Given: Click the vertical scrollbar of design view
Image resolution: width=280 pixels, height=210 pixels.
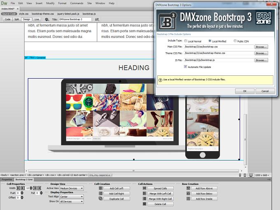Looking at the screenshot, I should (245, 139).
